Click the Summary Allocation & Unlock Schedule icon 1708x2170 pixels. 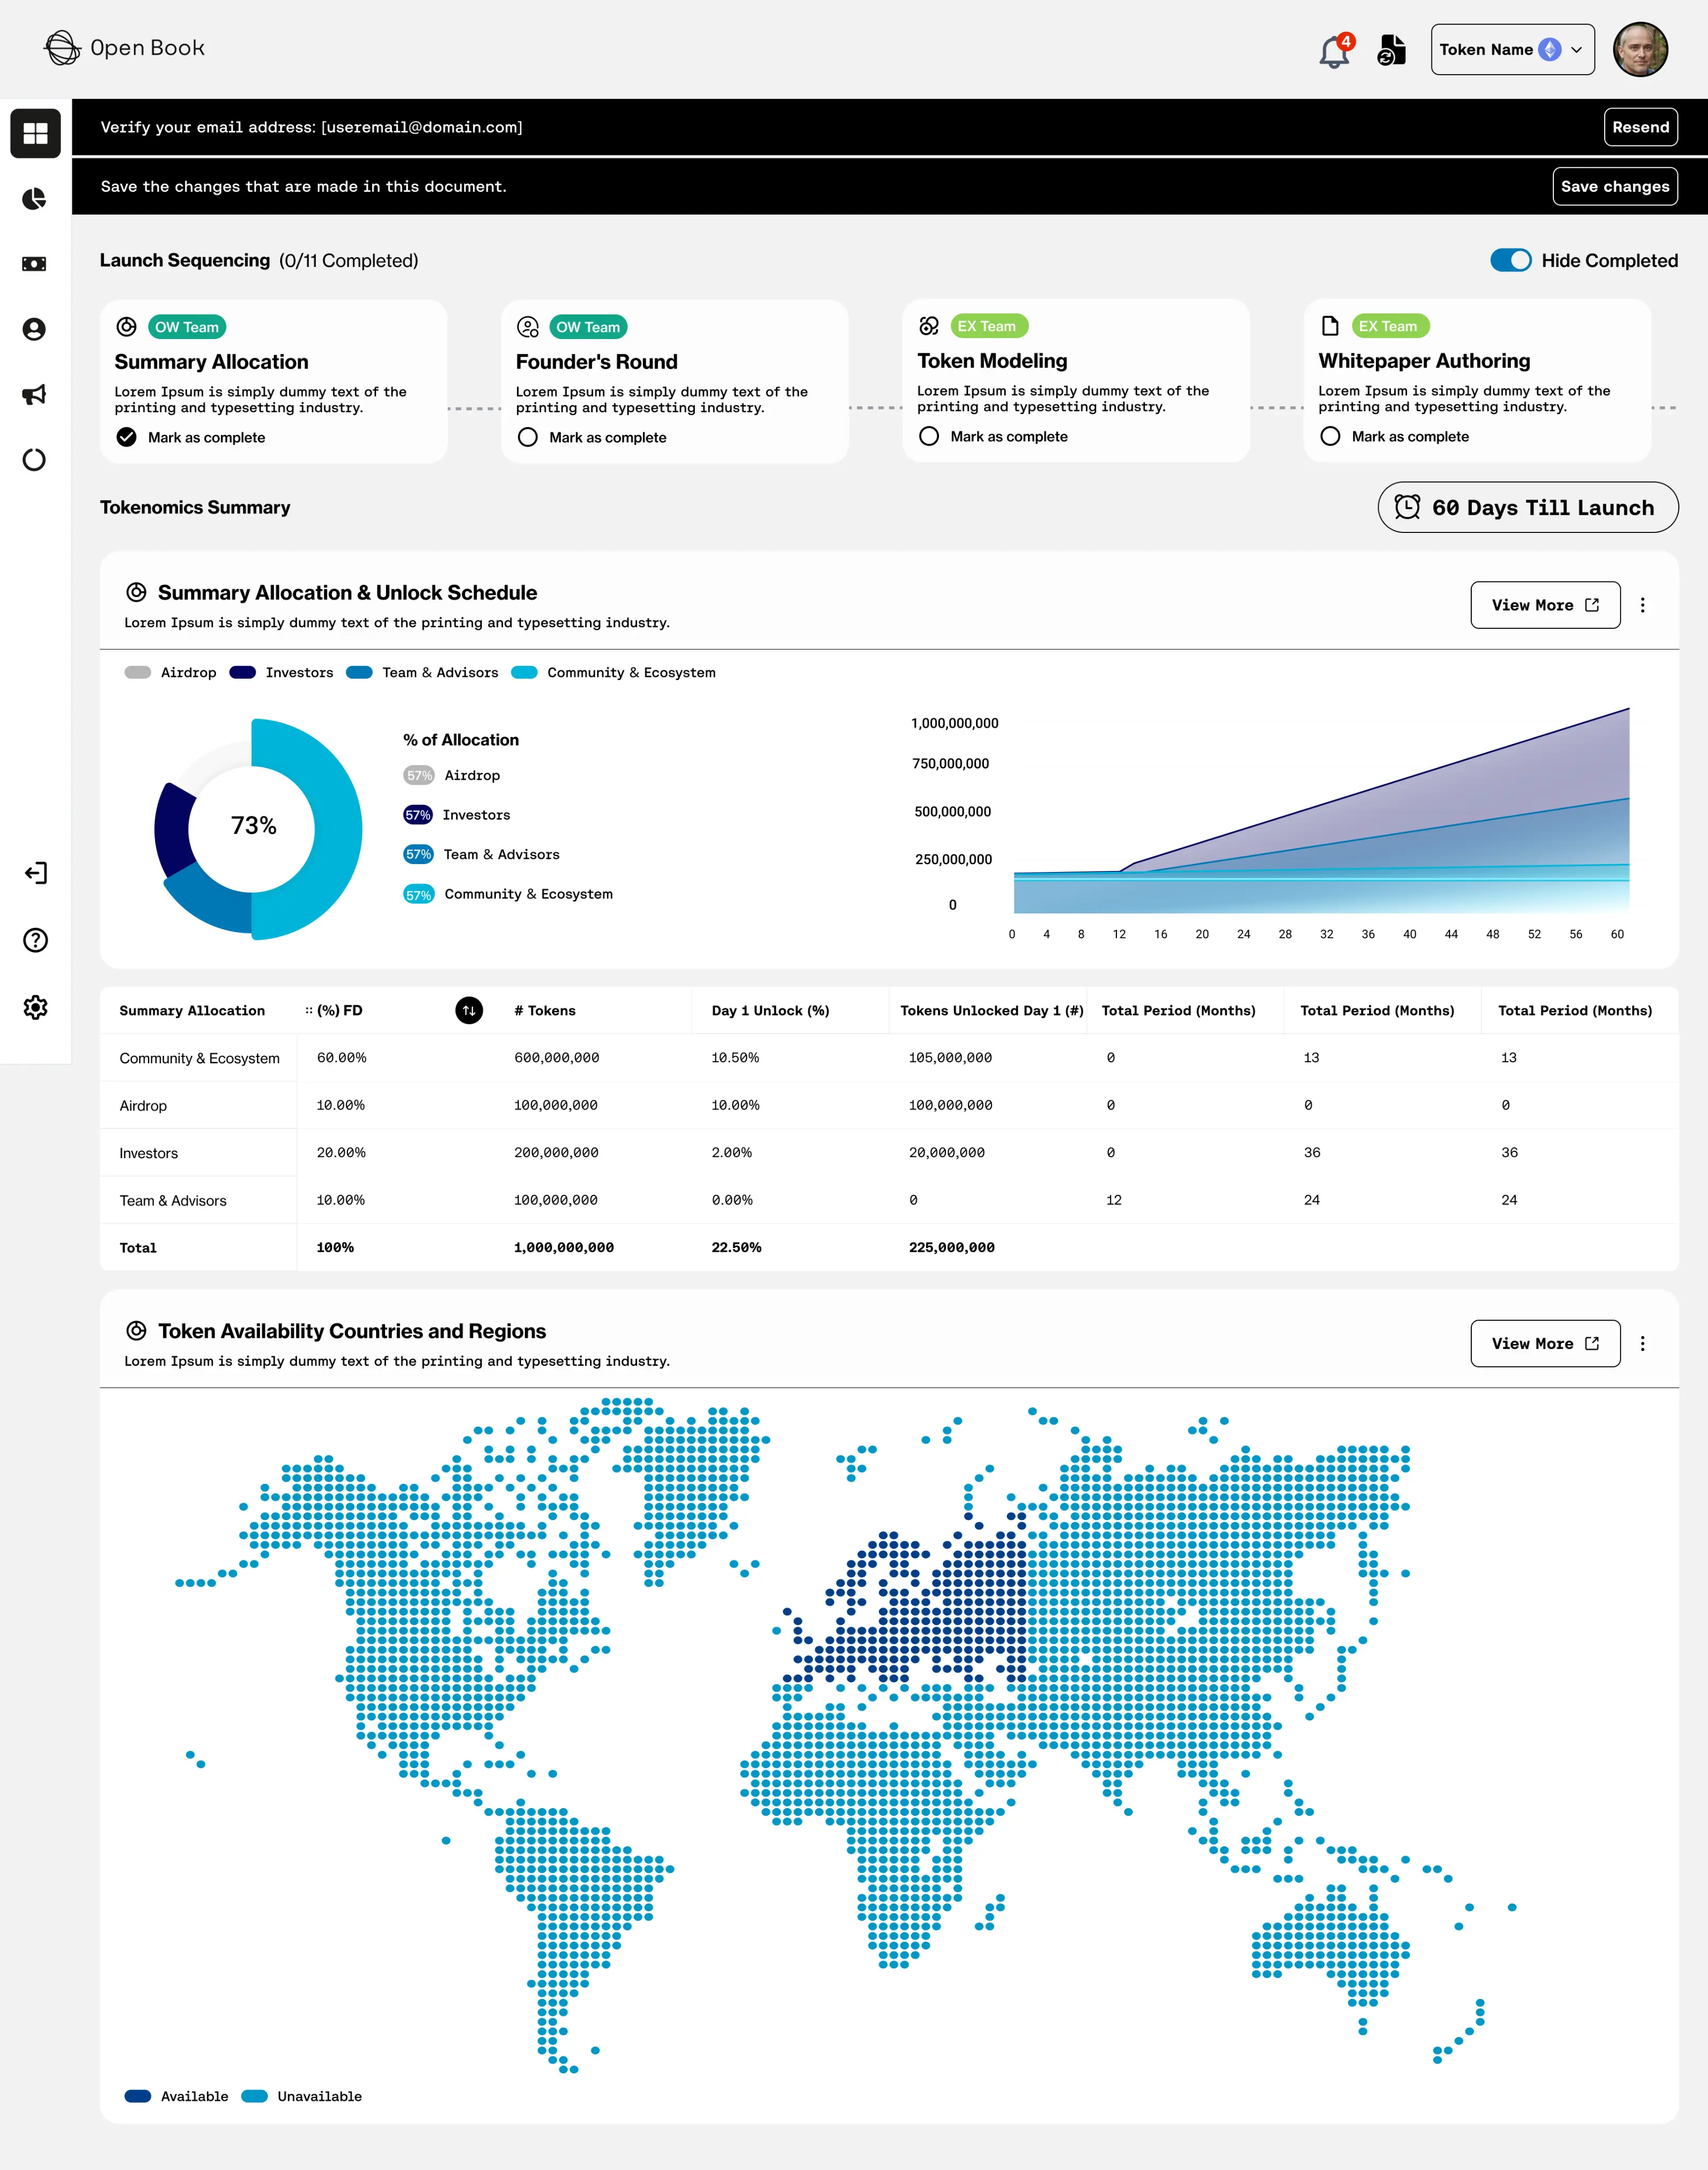[x=137, y=592]
